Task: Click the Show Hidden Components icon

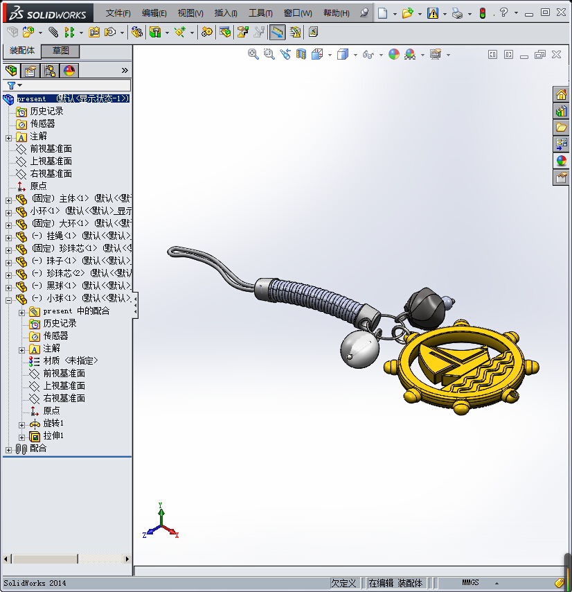Action: coord(137,32)
